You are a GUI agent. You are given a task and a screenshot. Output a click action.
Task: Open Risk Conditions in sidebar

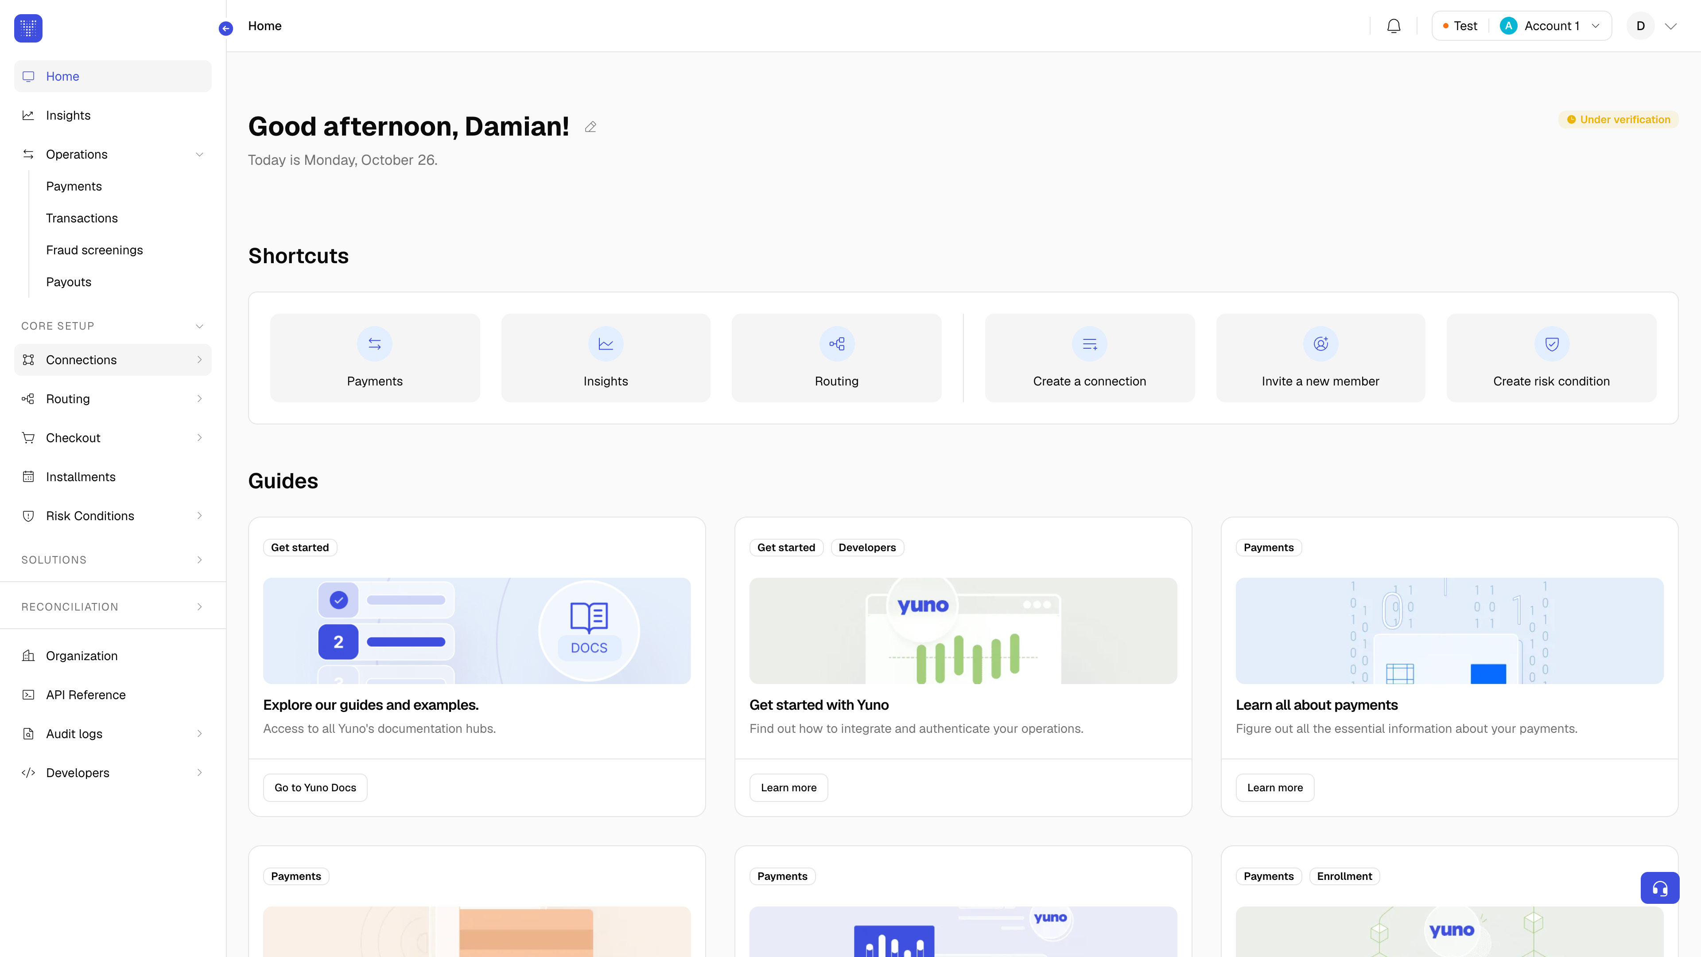113,516
